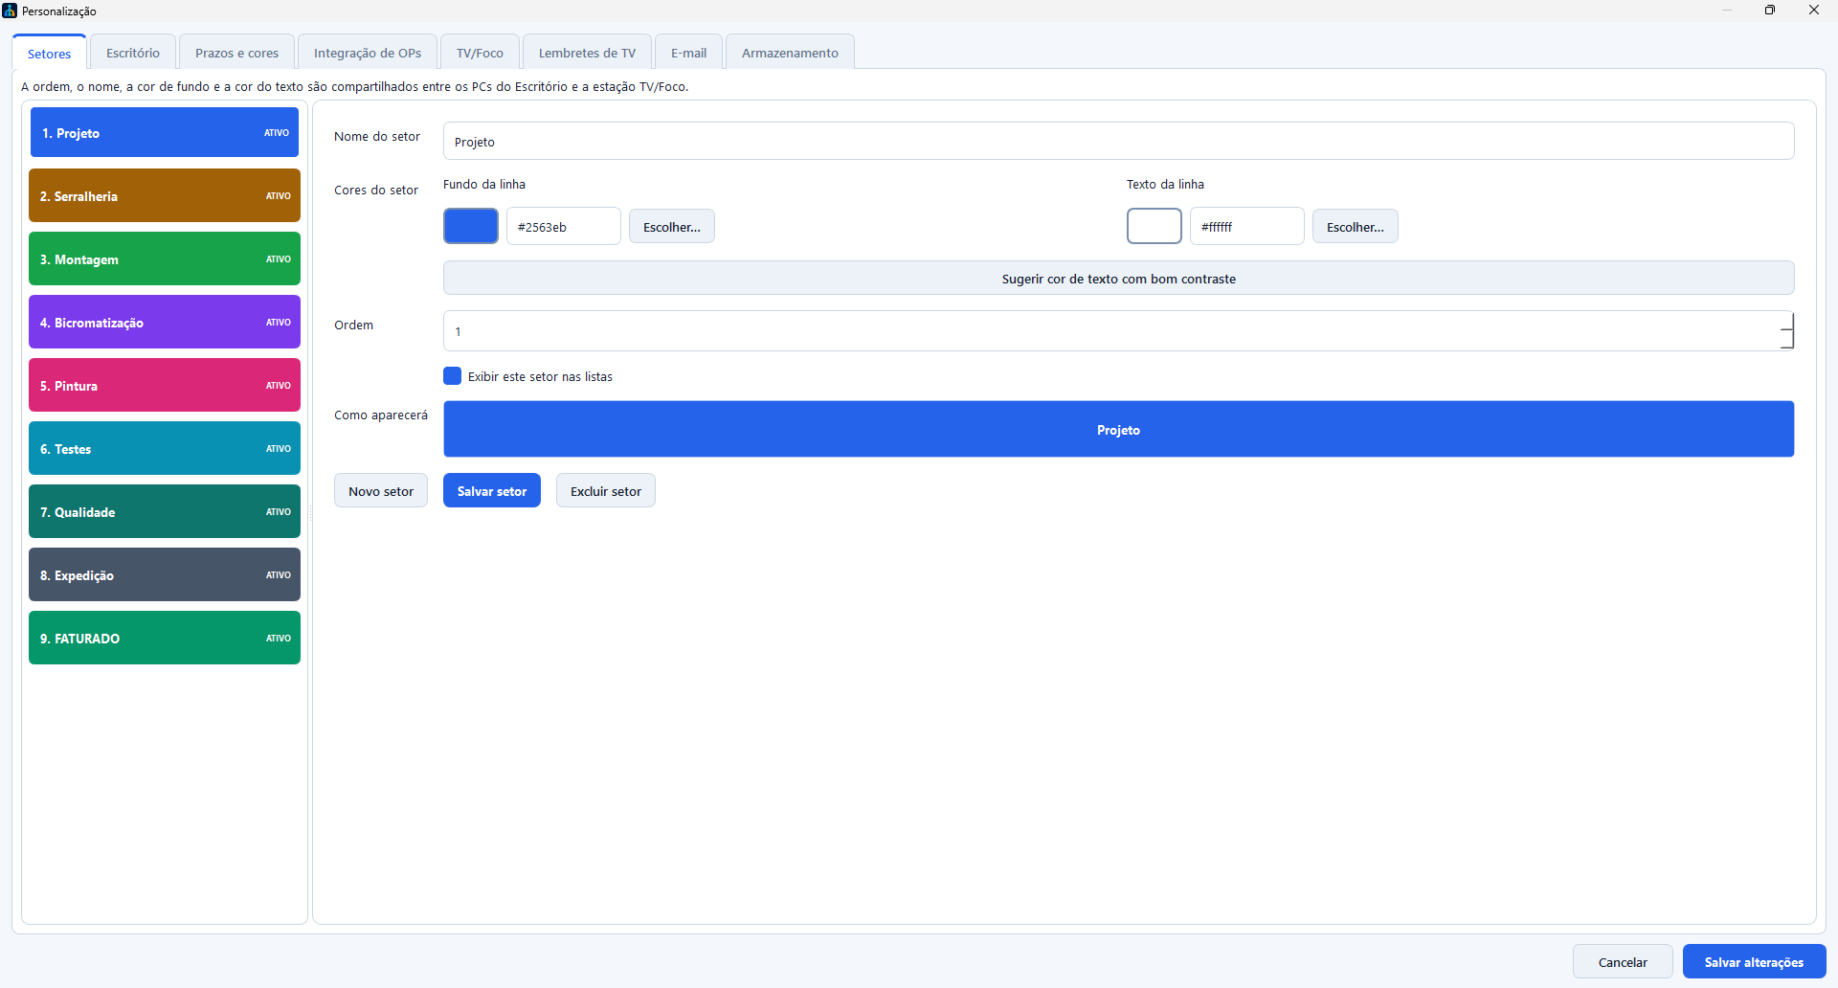Viewport: 1838px width, 988px height.
Task: Select the 4. Bicromatização sector row
Action: click(x=165, y=322)
